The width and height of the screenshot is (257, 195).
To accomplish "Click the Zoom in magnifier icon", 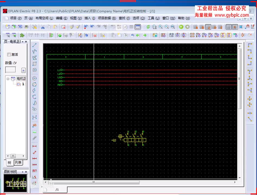I will (x=160, y=27).
